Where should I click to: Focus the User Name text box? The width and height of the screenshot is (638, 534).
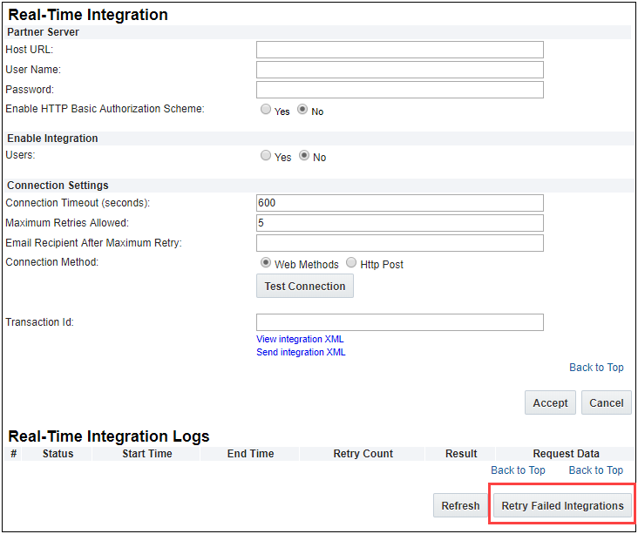pyautogui.click(x=399, y=70)
